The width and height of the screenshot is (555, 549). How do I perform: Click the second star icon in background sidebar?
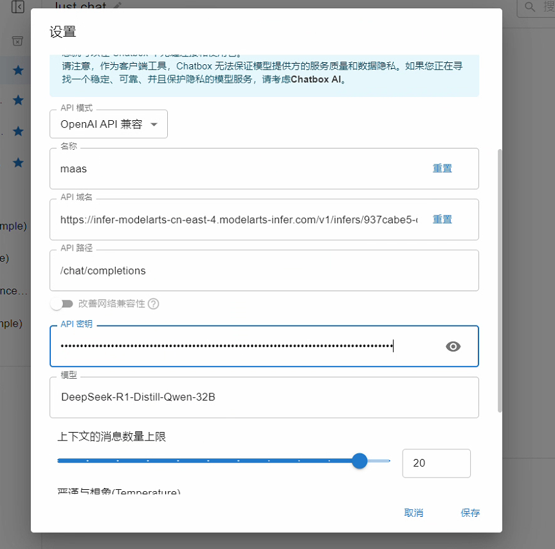pyautogui.click(x=18, y=100)
